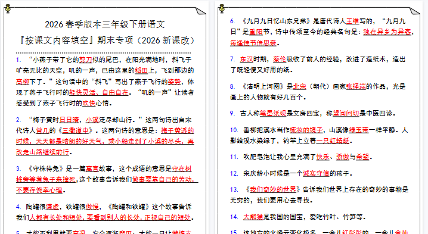The width and height of the screenshot is (428, 234).
Task: Click the red answer '蔡伦' in question 7
Action: click(280, 59)
